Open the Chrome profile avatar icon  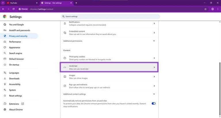212,9
